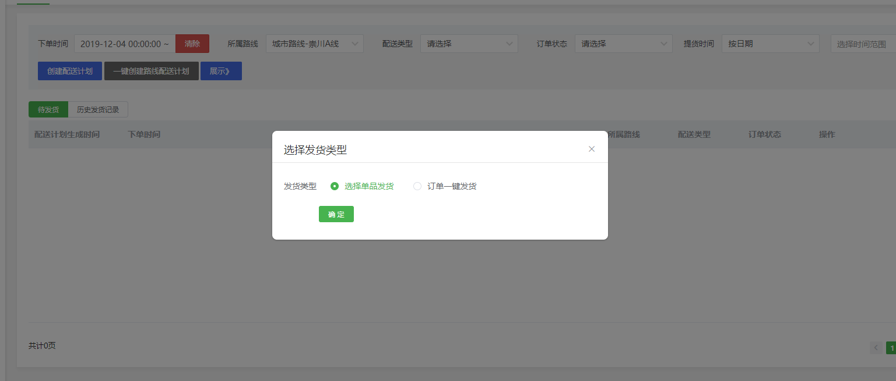Expand the 提货时间 dropdown set to 按日期
The height and width of the screenshot is (381, 896).
(770, 44)
